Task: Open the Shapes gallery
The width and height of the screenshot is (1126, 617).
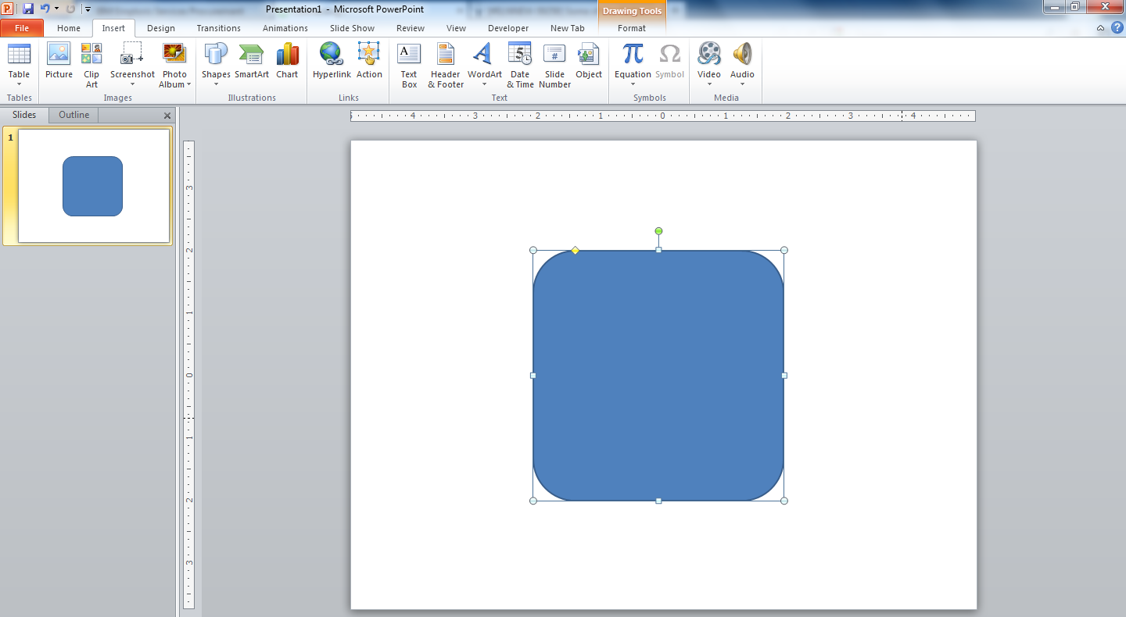Action: tap(216, 64)
